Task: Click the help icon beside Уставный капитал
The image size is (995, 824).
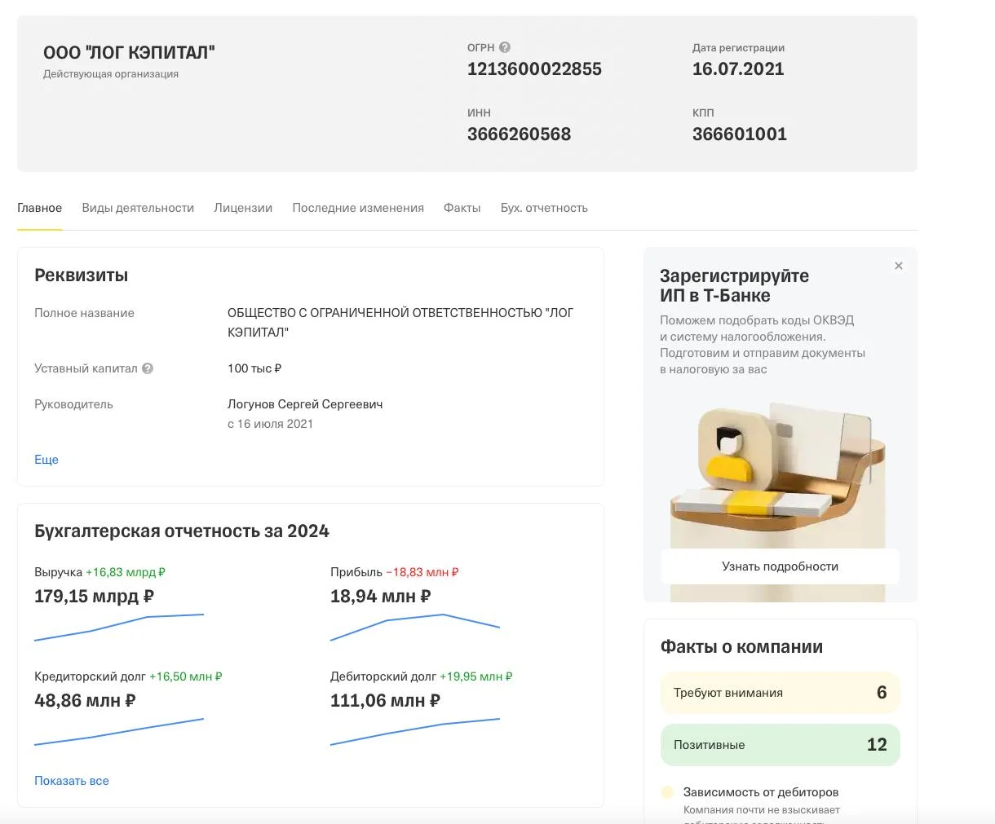Action: [x=148, y=368]
